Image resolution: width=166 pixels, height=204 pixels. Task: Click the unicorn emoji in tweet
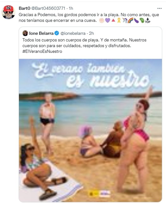pyautogui.click(x=125, y=21)
